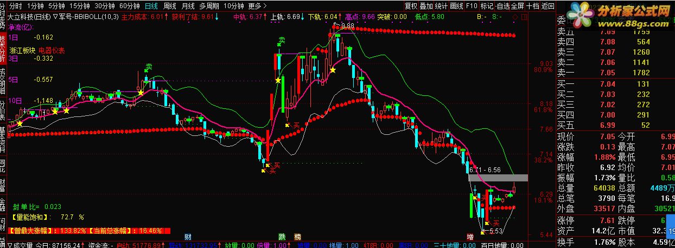Select the 日线 daily chart tab
Screen dimensions: 675x248
152,6
